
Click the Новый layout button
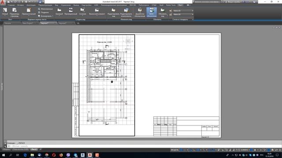[5, 12]
